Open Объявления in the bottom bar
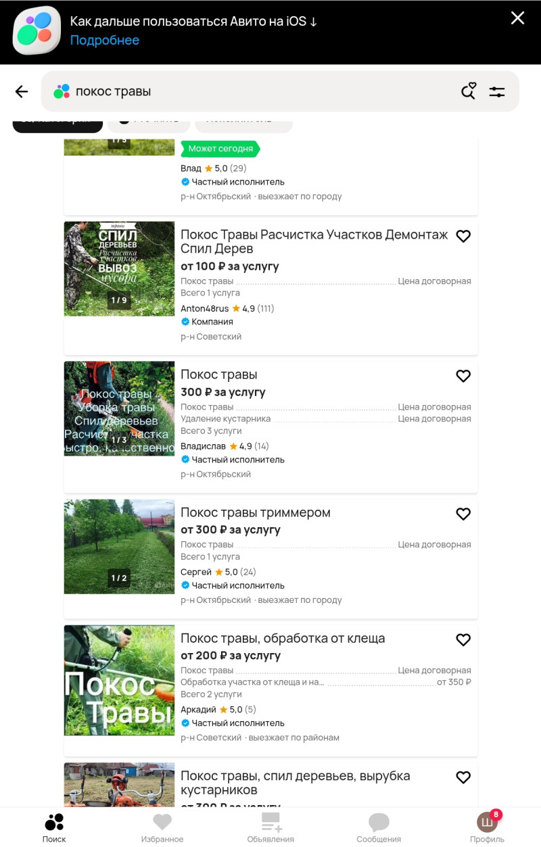Image resolution: width=541 pixels, height=847 pixels. (270, 828)
